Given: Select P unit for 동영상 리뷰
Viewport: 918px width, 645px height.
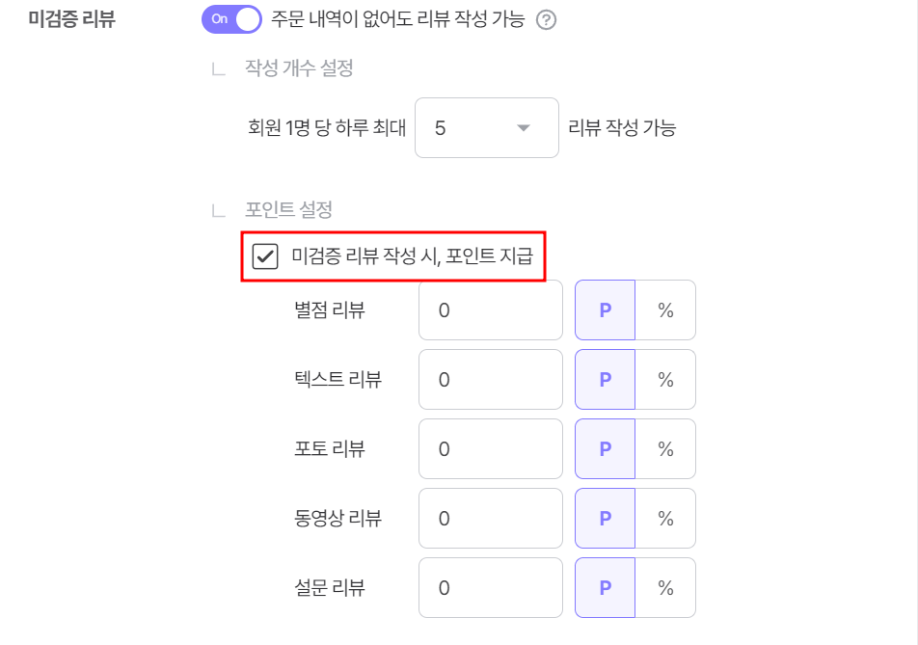Looking at the screenshot, I should (605, 518).
